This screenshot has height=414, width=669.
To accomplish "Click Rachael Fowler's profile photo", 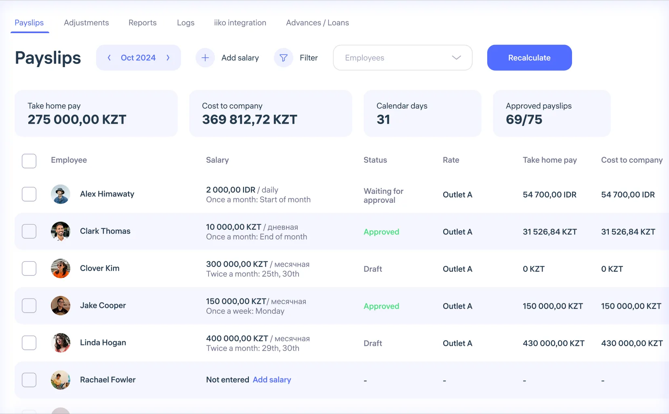I will 61,380.
